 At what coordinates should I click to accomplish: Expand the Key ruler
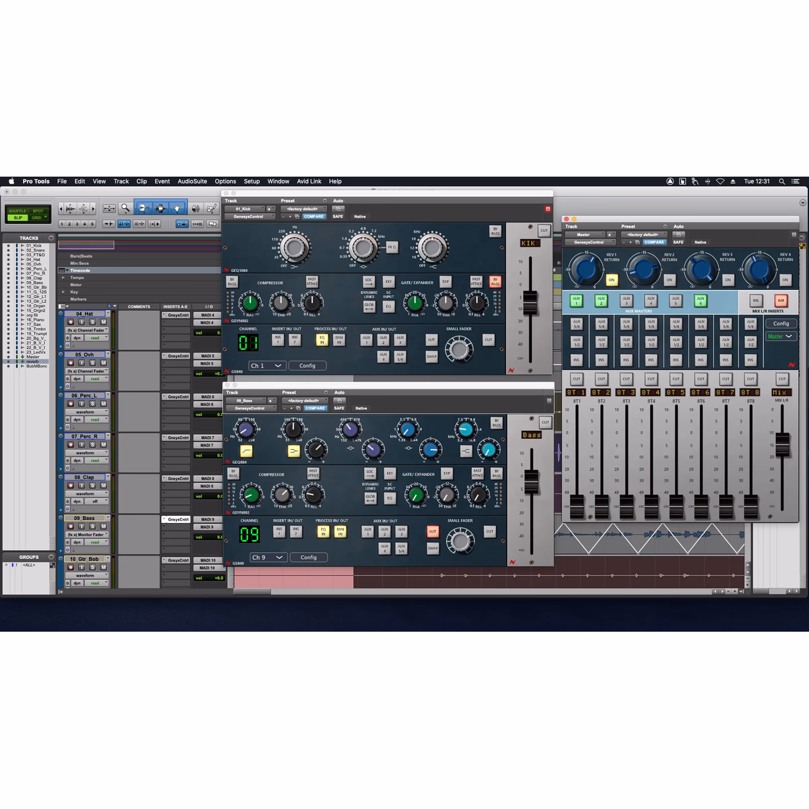[x=63, y=292]
